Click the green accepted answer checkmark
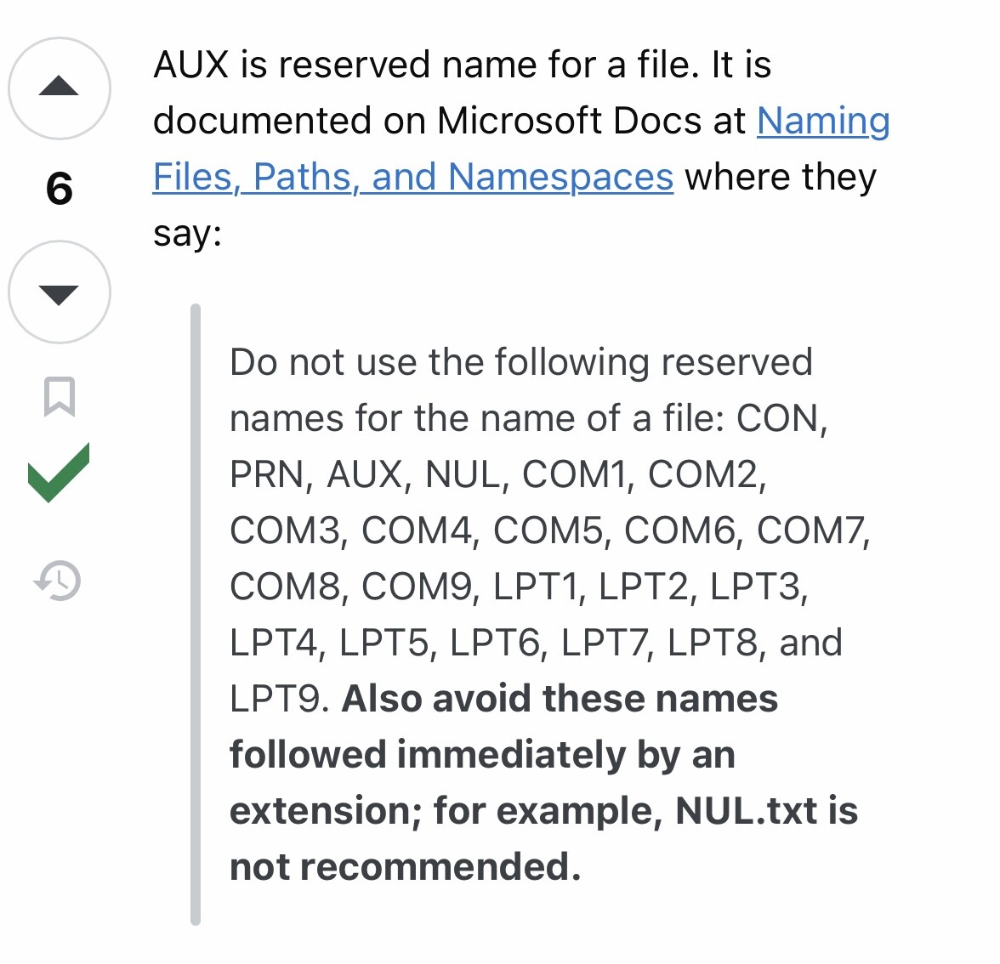The image size is (1000, 964). [x=59, y=473]
